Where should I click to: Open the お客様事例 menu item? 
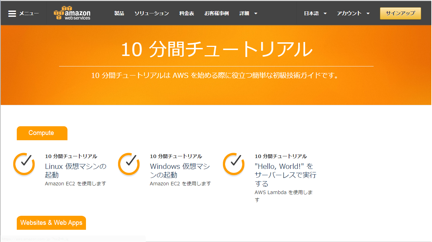tap(217, 13)
